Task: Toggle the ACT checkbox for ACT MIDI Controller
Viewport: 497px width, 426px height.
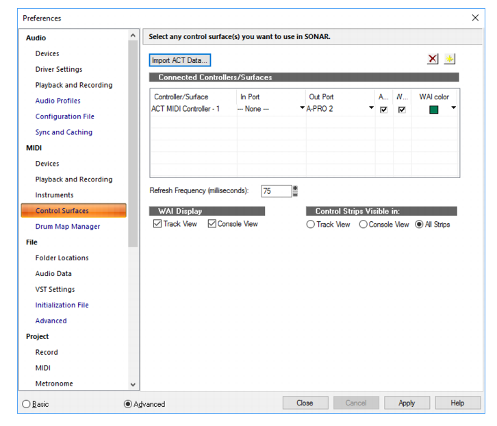Action: click(x=383, y=110)
